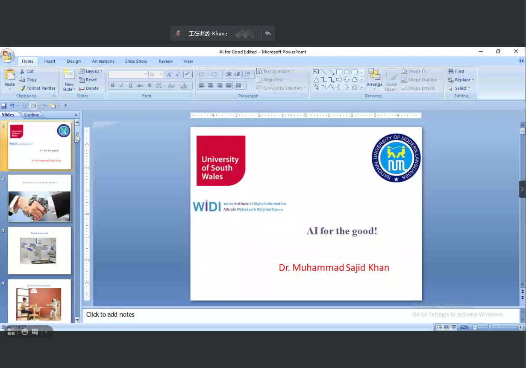
Task: Select the star shape in Drawing gallery
Action: click(x=354, y=88)
